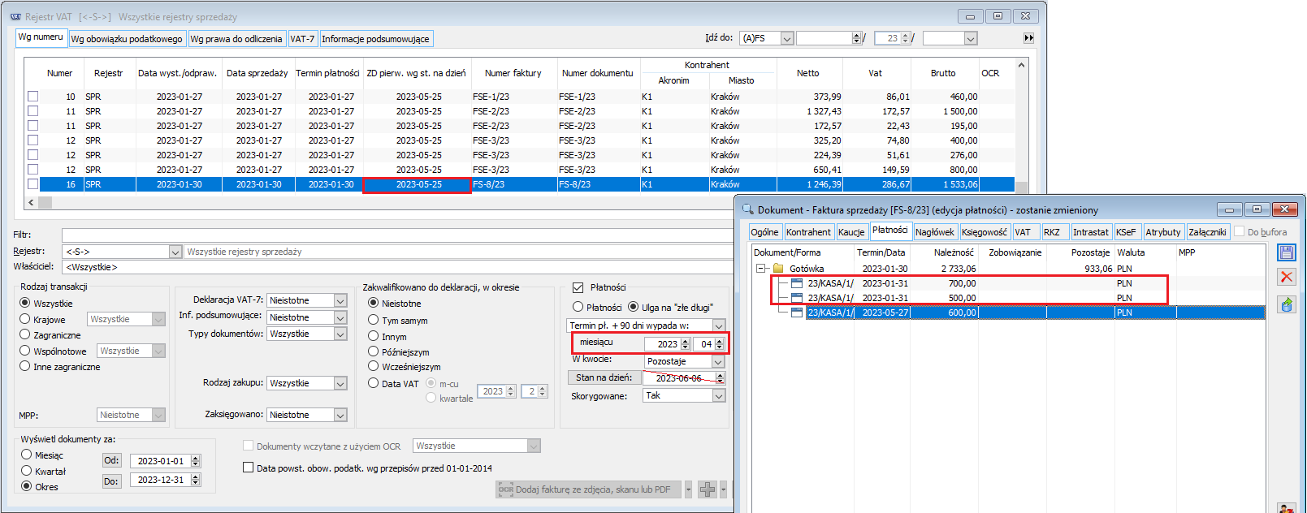Open dropdown arrow next to OCR invoice button
Screen dimensions: 1307x513
pyautogui.click(x=688, y=489)
